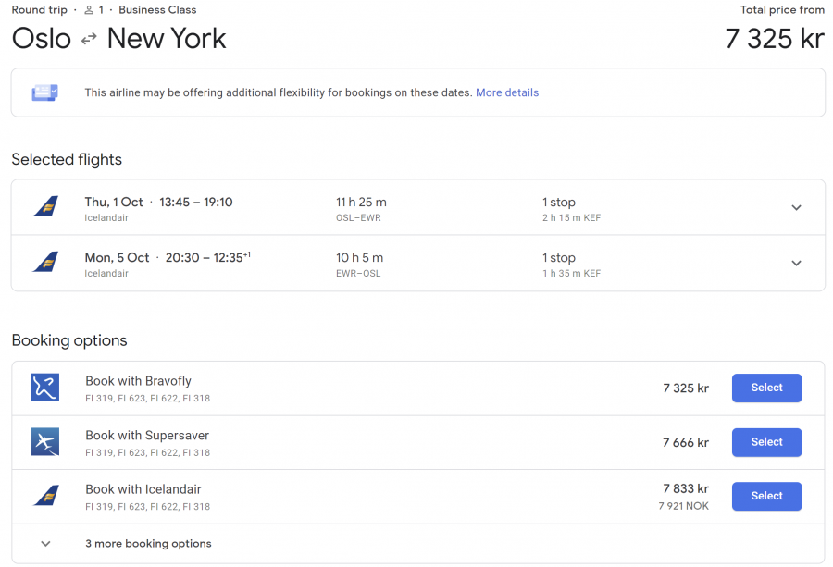Click the Icelandair logo in booking options

pos(45,496)
